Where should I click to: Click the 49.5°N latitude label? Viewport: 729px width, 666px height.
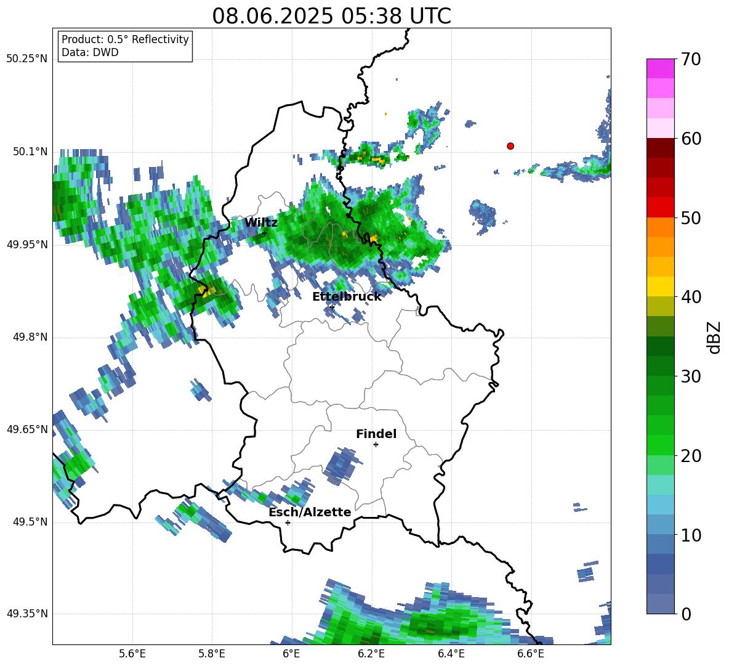click(30, 522)
